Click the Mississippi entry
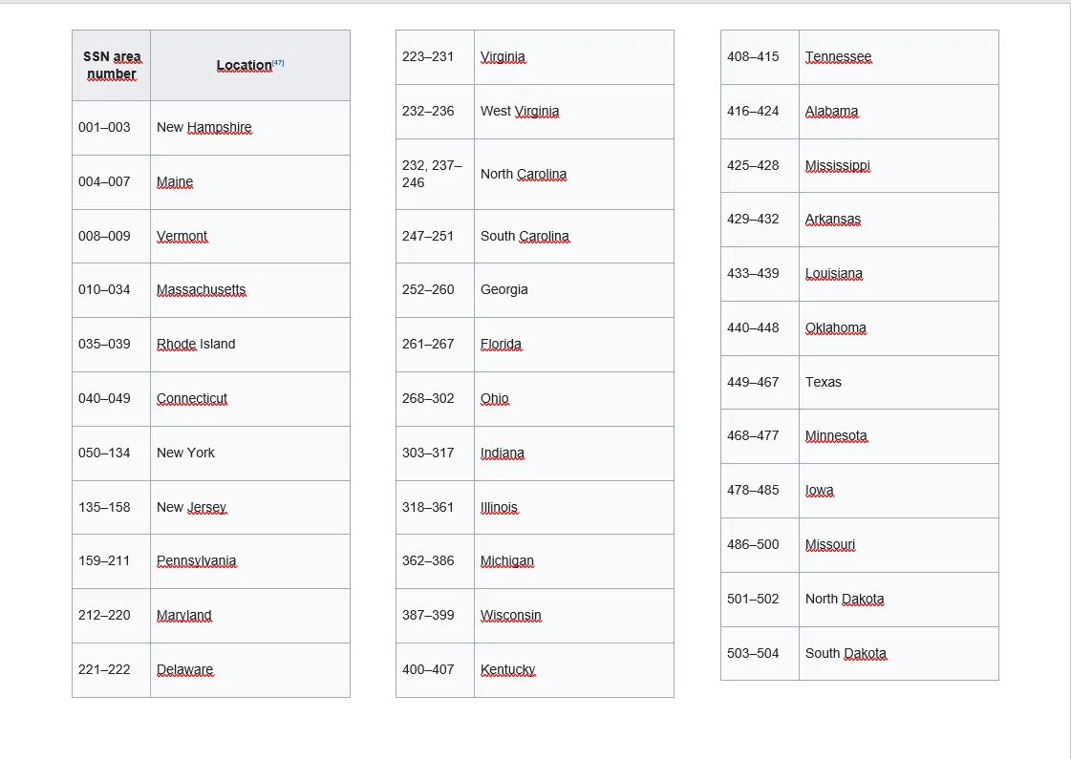The image size is (1071, 759). pos(899,166)
